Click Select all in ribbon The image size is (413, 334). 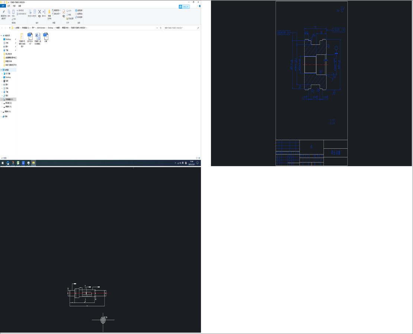79,10
